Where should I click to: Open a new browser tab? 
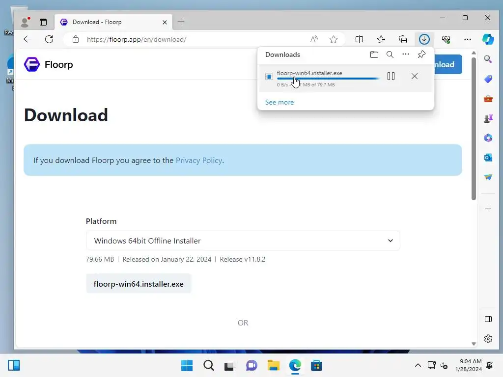pos(181,22)
